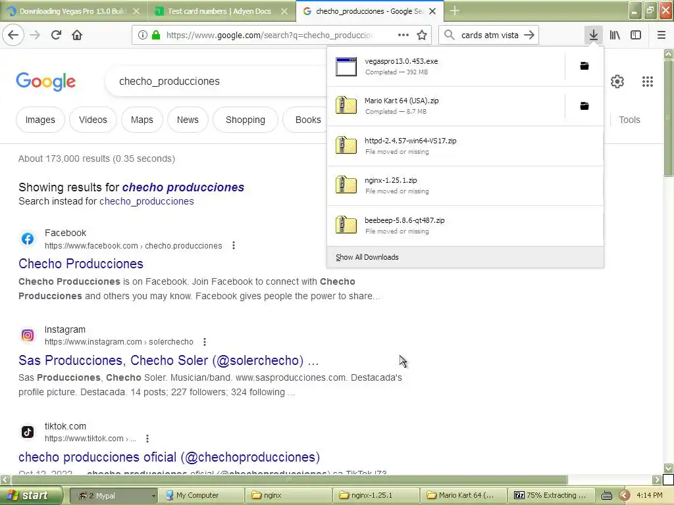Expand the 2 Mypal taskbar group
The height and width of the screenshot is (505, 674).
pyautogui.click(x=113, y=495)
